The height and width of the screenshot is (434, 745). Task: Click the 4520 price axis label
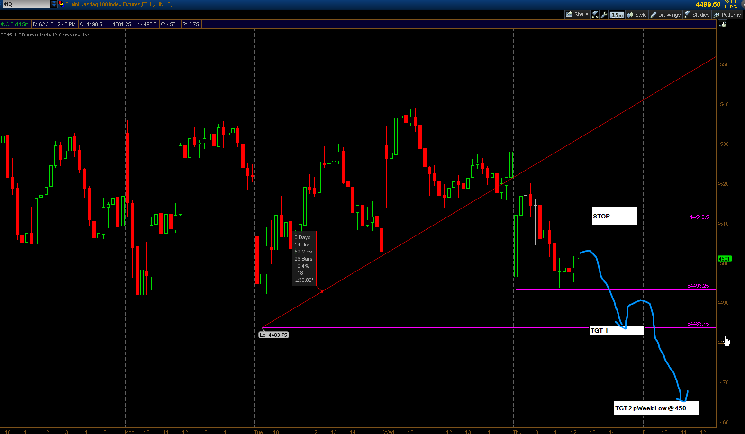tap(723, 184)
